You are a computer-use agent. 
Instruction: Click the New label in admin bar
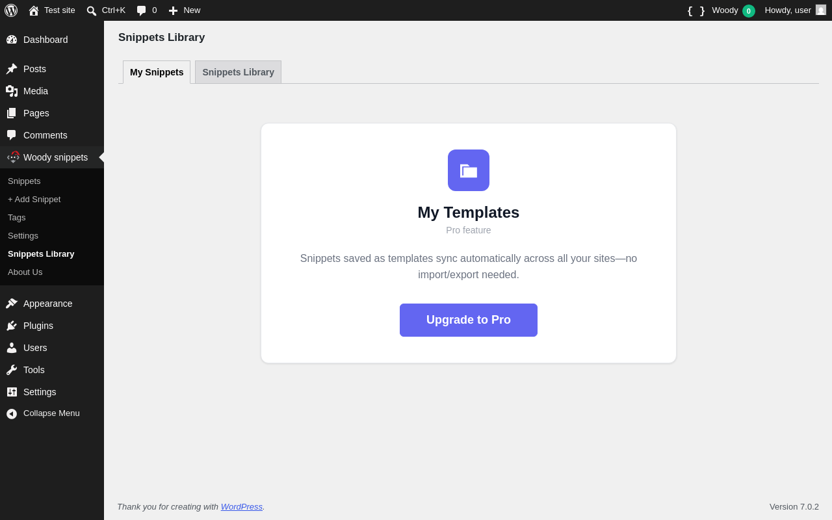click(192, 10)
